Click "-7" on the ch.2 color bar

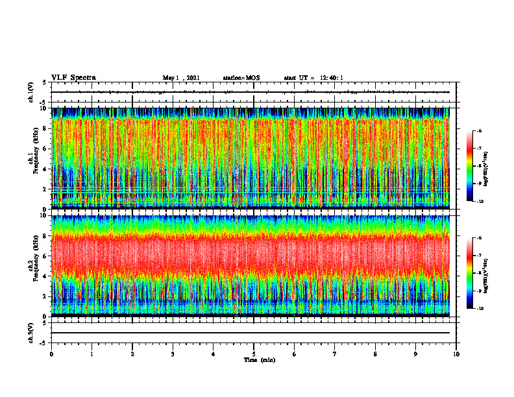coord(479,256)
